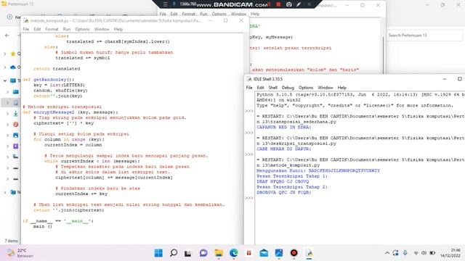Expand Quick access tree node
Screen dimensions: 465x261
pyautogui.click(x=5, y=54)
